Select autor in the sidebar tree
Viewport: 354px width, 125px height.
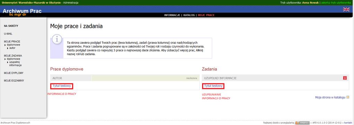(x=12, y=48)
